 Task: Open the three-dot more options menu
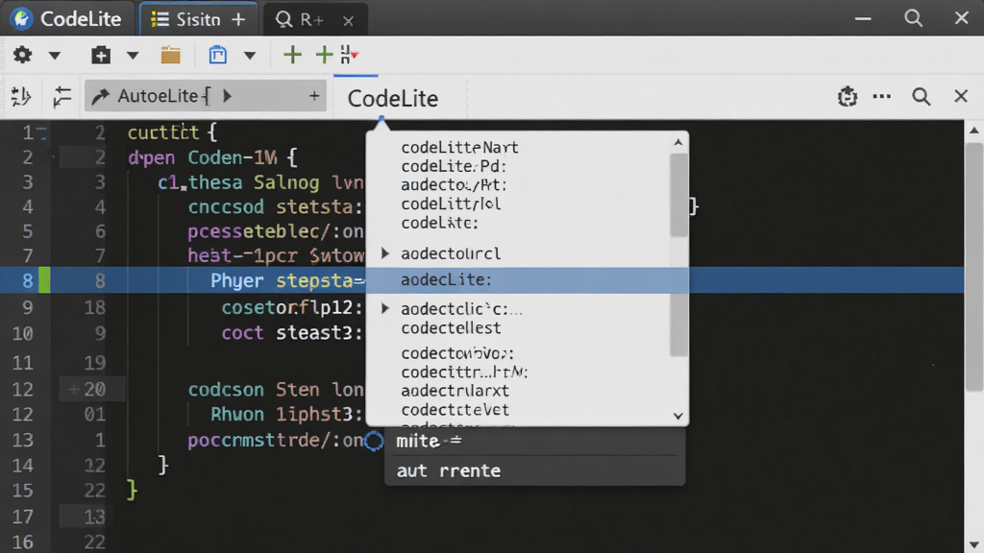[x=882, y=97]
